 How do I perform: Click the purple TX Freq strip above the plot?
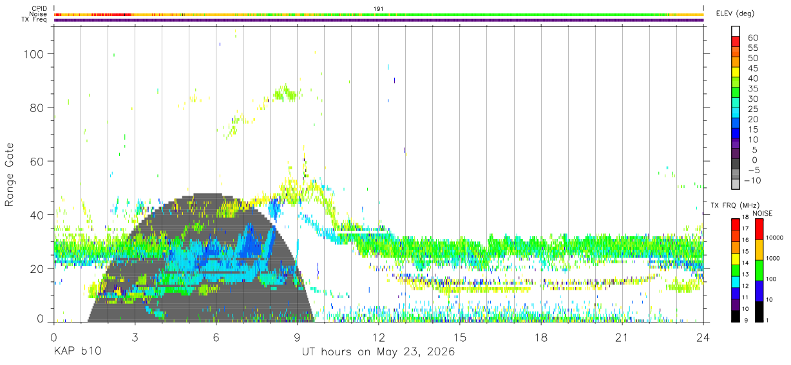click(379, 20)
